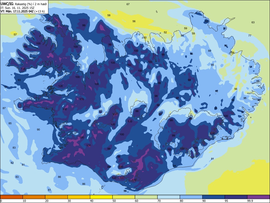
Task: Click the 'VT: Mán. 17.11.2025 04Z (+13 h)' line
Action: [x=23, y=11]
